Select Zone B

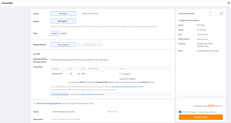[x=64, y=33]
